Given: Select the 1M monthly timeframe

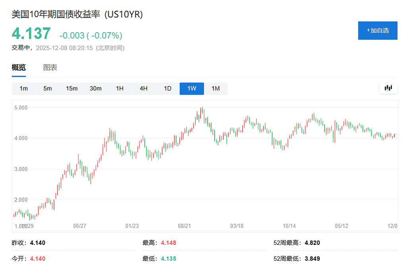Looking at the screenshot, I should pos(216,89).
